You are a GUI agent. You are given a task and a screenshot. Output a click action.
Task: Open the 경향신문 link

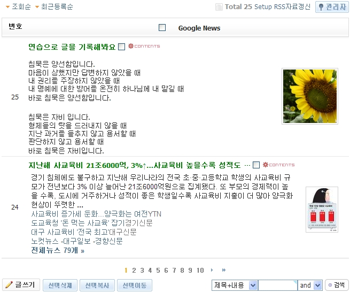pyautogui.click(x=108, y=241)
